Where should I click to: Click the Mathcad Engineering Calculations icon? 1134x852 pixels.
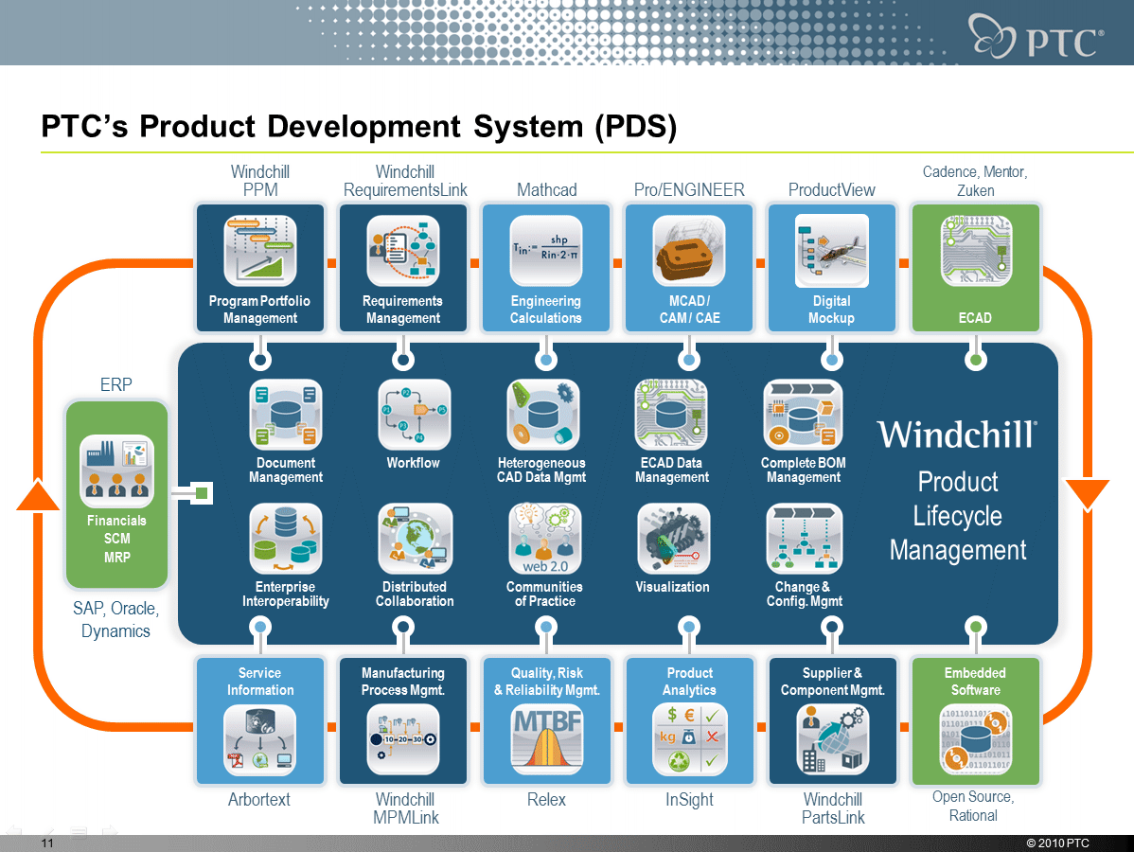tap(546, 248)
